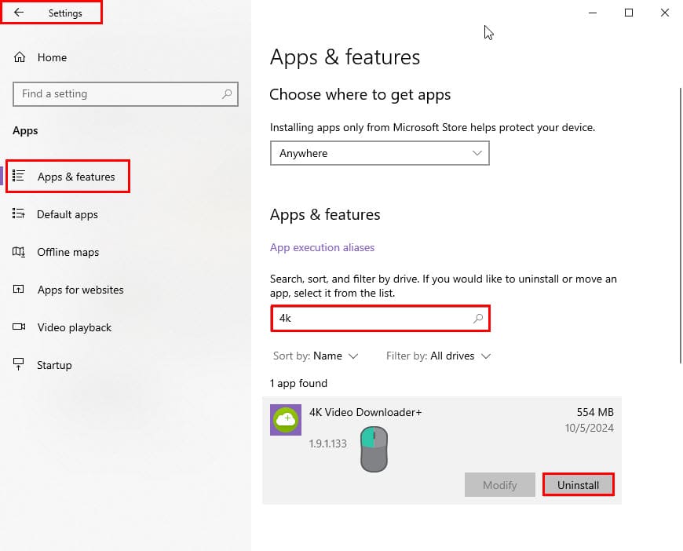Click the Uninstall button
This screenshot has width=683, height=551.
578,485
